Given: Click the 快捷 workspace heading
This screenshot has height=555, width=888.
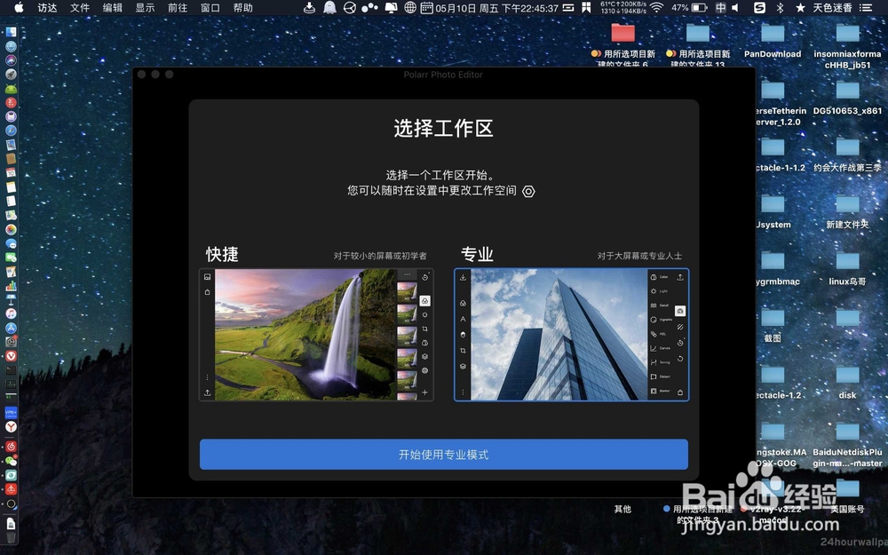Looking at the screenshot, I should pos(222,254).
